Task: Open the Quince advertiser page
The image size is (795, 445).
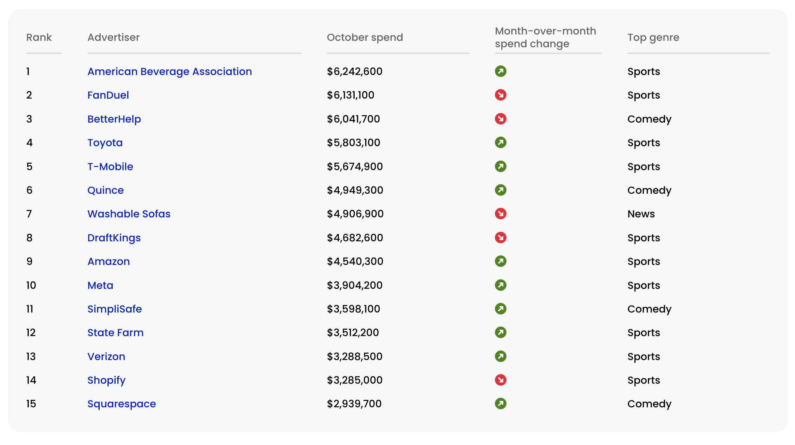Action: coord(105,190)
